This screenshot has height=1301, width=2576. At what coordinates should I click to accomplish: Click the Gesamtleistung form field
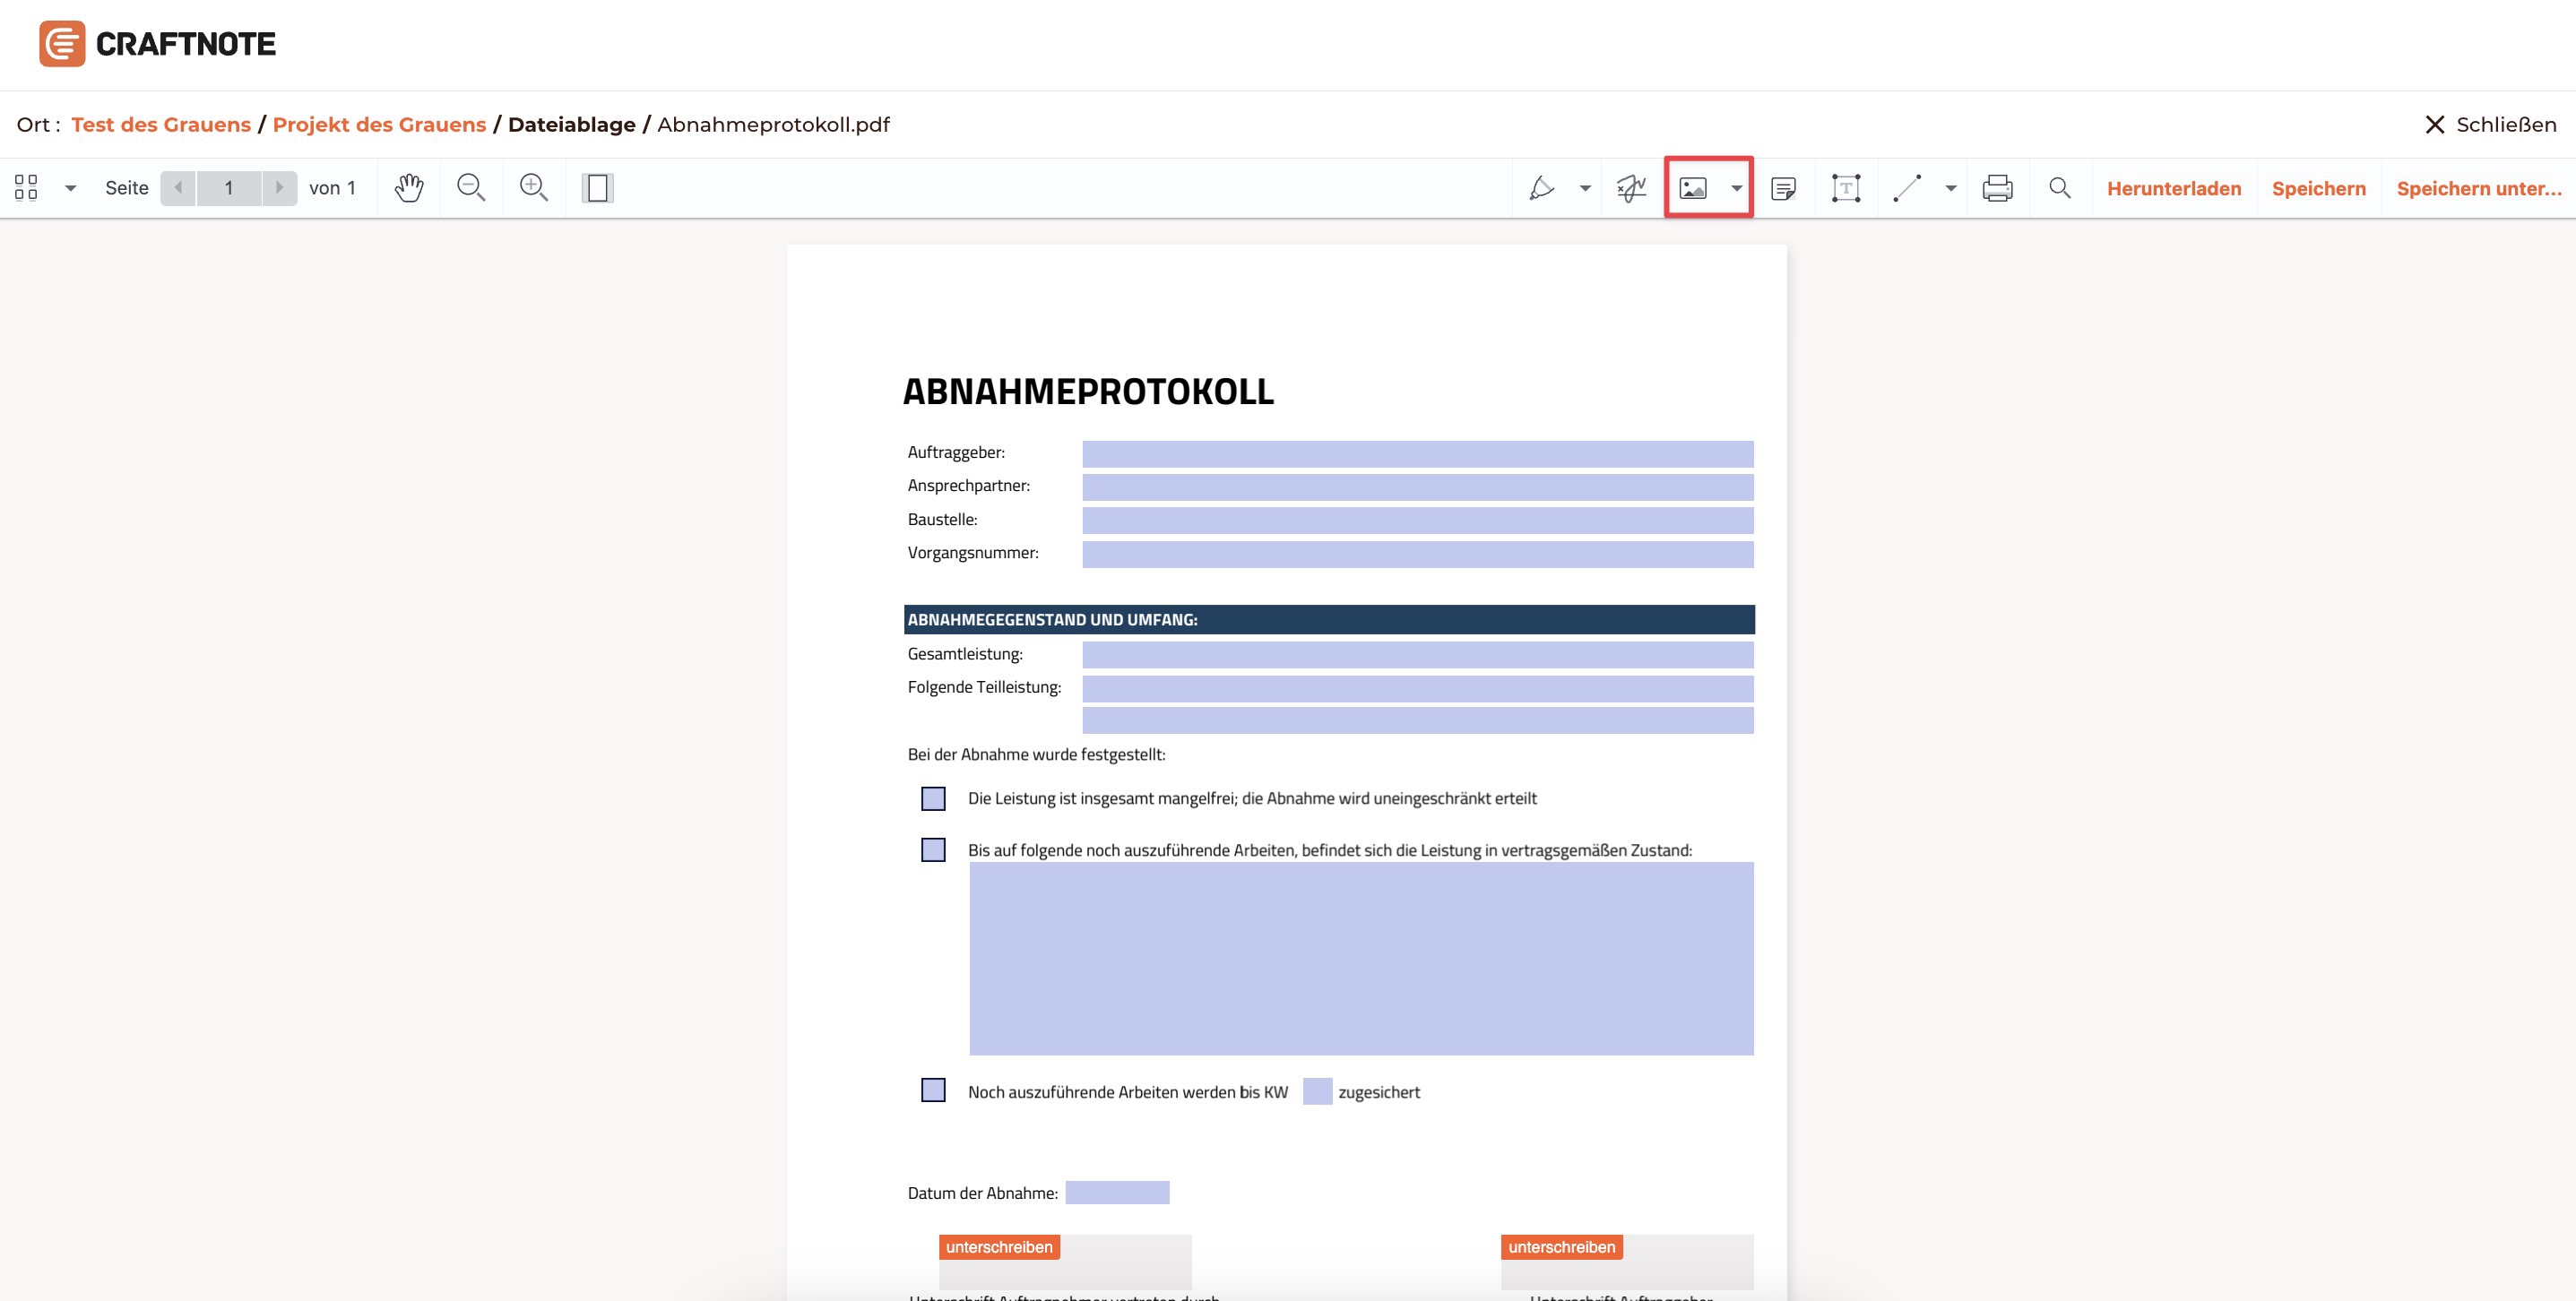click(x=1418, y=655)
